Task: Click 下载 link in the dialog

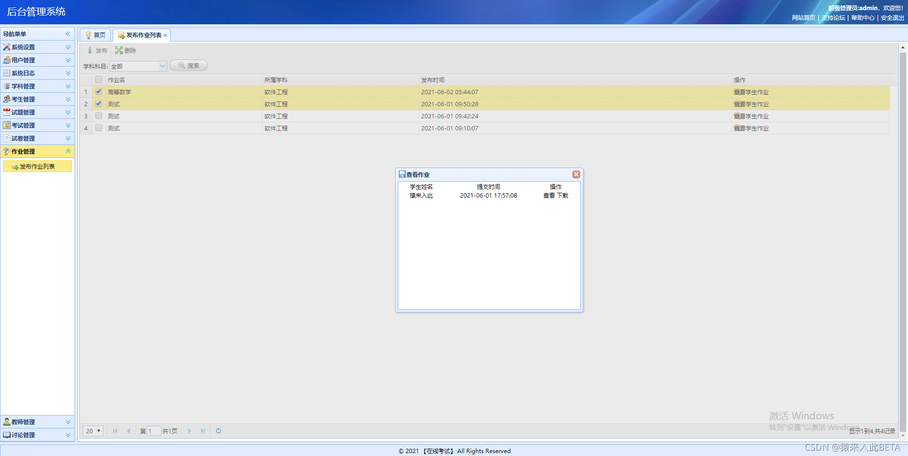Action: [562, 196]
